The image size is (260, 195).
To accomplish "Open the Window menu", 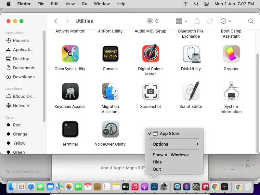I will (x=102, y=4).
